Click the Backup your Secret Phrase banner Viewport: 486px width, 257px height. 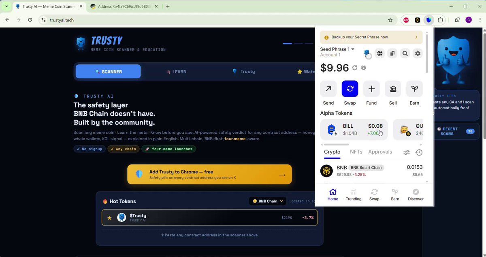coord(371,37)
